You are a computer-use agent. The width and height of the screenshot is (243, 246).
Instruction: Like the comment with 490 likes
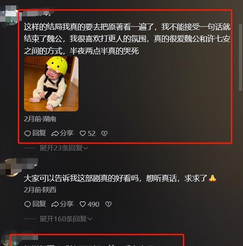click(90, 204)
